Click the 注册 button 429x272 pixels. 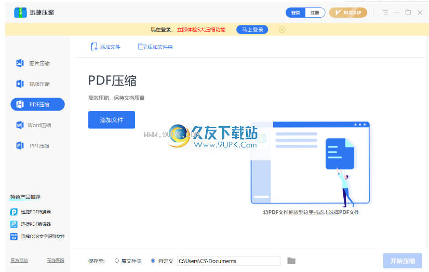click(315, 12)
